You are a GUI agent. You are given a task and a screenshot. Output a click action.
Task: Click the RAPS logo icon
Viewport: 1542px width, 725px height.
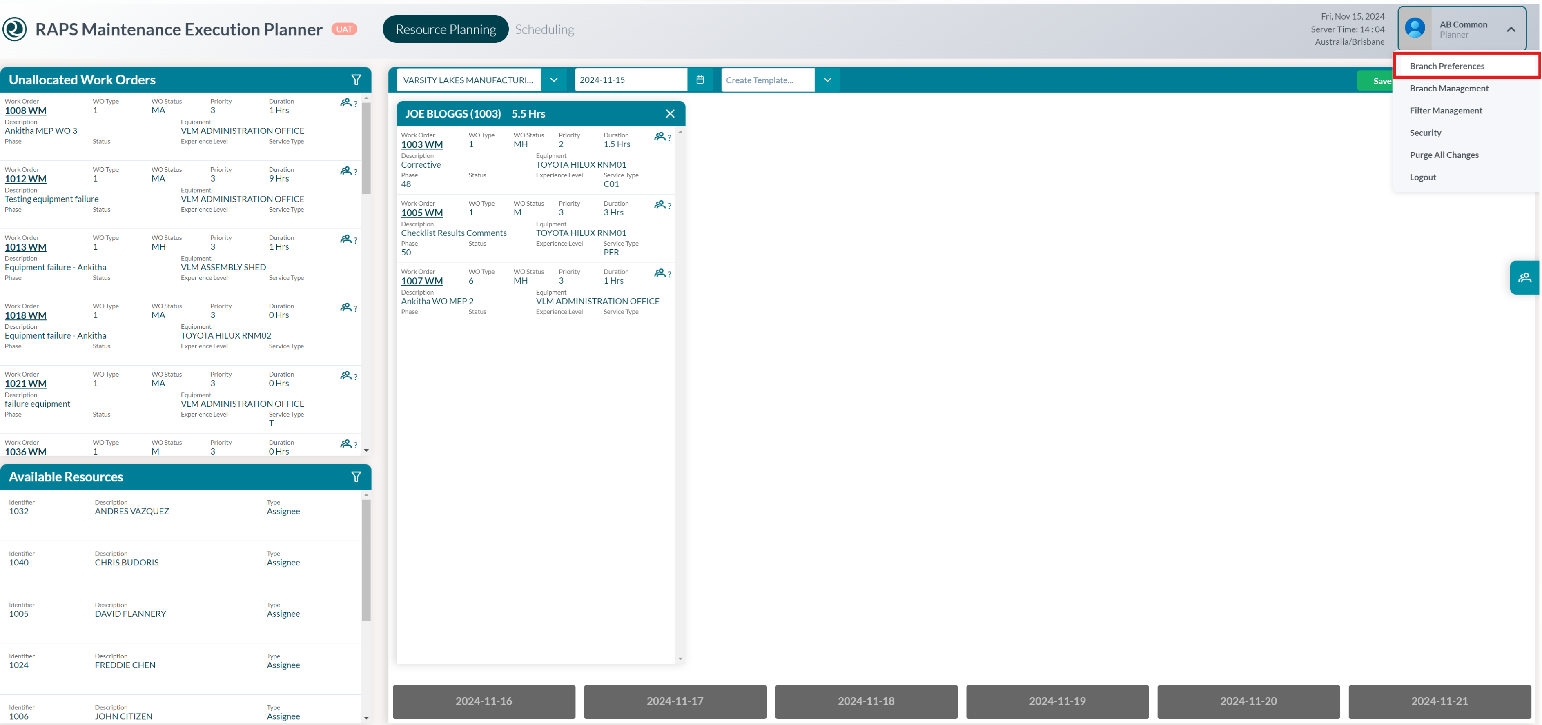click(15, 29)
